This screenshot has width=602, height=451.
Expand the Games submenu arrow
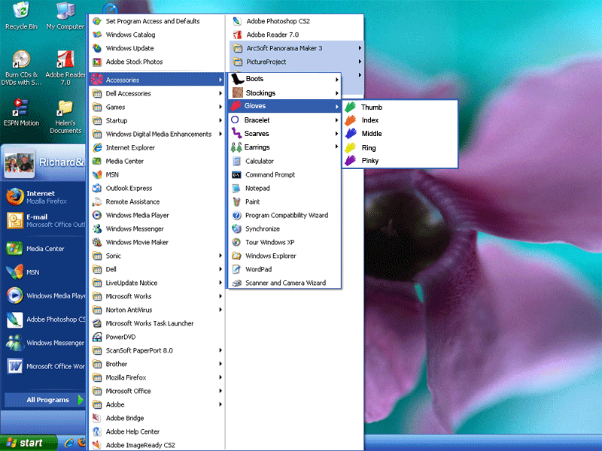pos(220,107)
